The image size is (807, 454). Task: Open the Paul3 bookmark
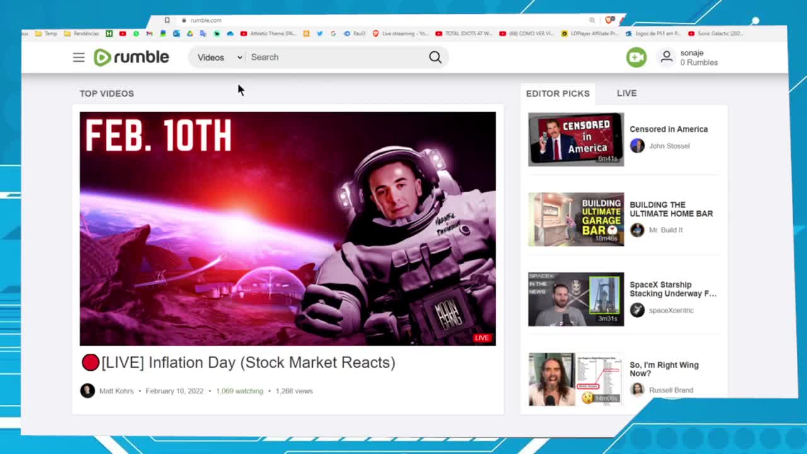(x=354, y=33)
